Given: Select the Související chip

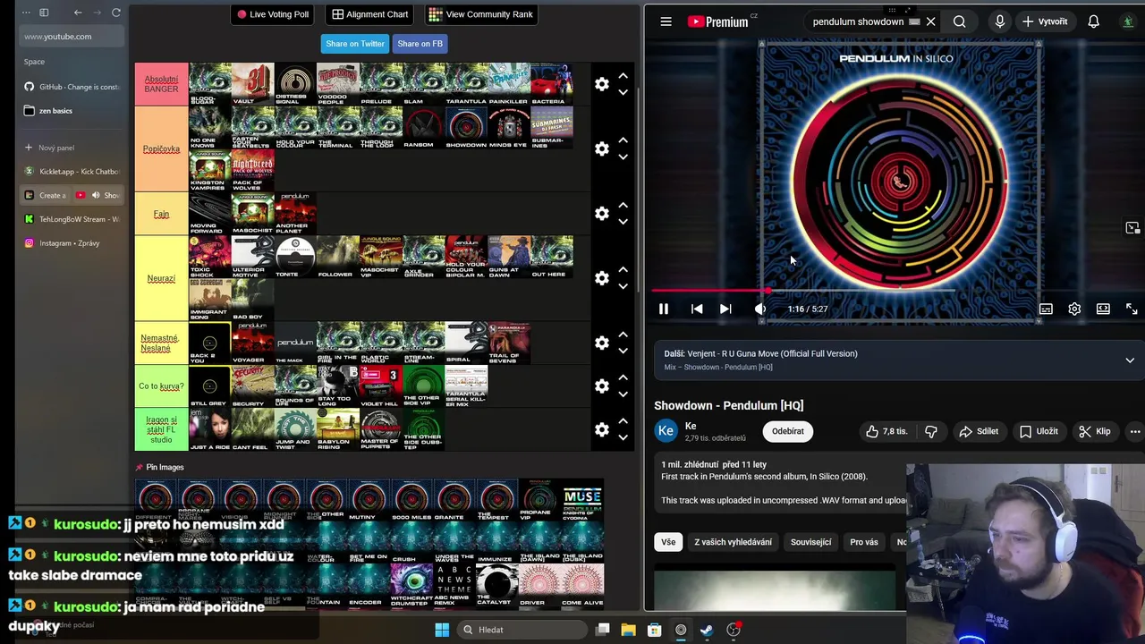Looking at the screenshot, I should tap(810, 542).
